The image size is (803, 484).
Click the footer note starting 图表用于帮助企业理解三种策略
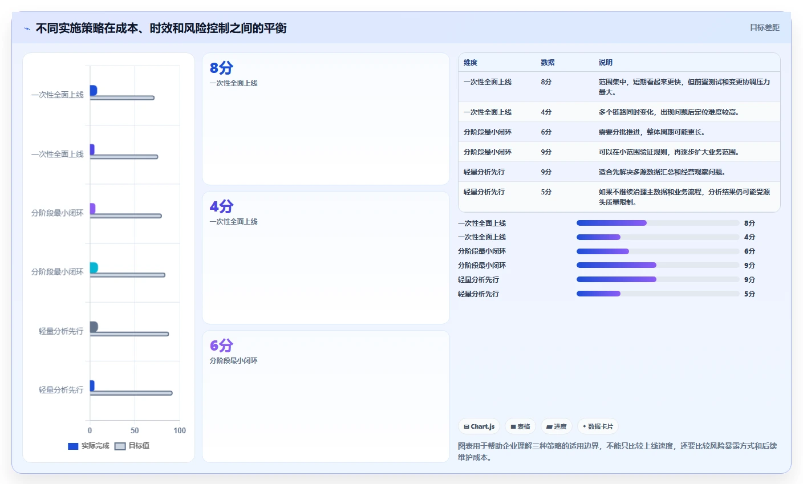pyautogui.click(x=617, y=452)
